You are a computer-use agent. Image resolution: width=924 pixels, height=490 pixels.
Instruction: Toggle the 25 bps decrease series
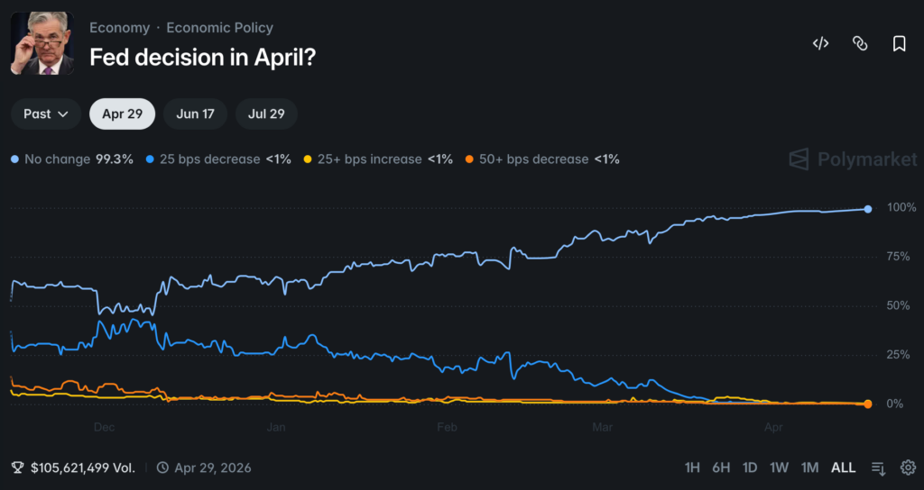tap(218, 159)
